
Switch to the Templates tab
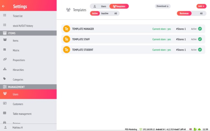pyautogui.click(x=119, y=6)
